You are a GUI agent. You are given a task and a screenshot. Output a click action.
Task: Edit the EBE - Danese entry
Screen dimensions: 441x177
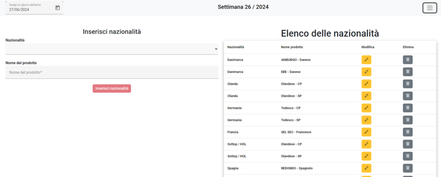pos(366,72)
